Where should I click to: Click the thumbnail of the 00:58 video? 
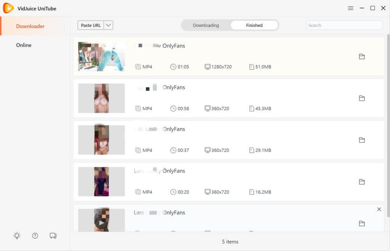coord(101,98)
